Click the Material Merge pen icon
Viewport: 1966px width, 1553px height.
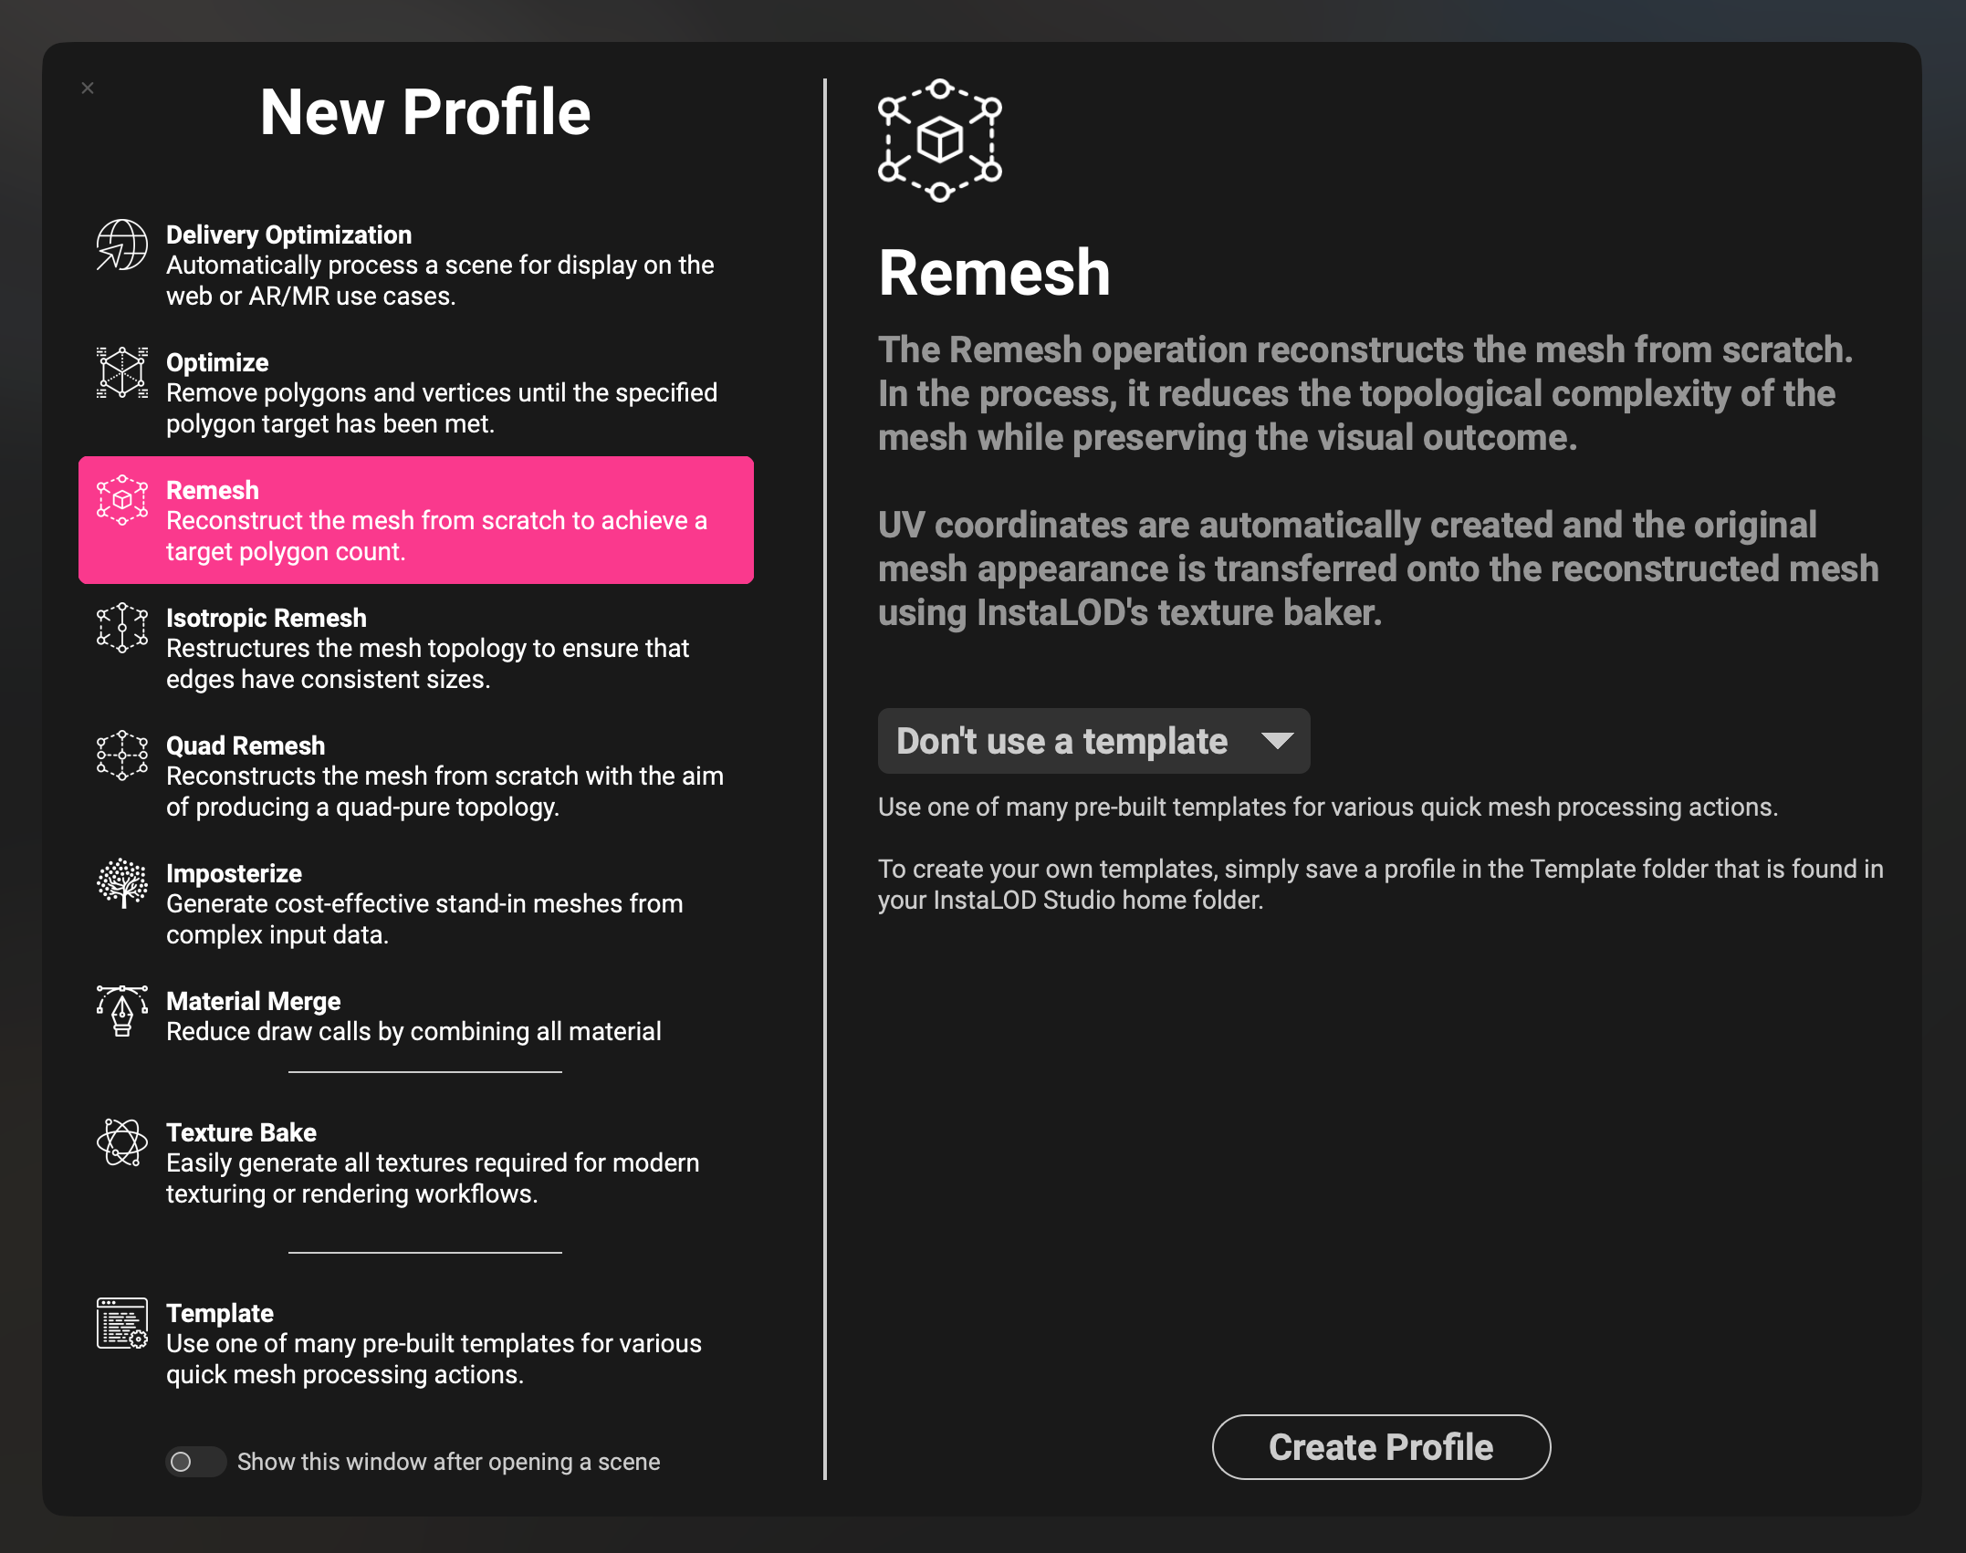pyautogui.click(x=120, y=1011)
